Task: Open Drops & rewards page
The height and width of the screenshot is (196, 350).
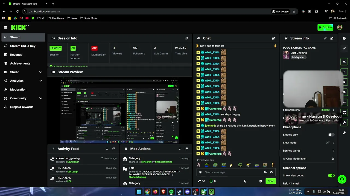Action: coord(23,107)
